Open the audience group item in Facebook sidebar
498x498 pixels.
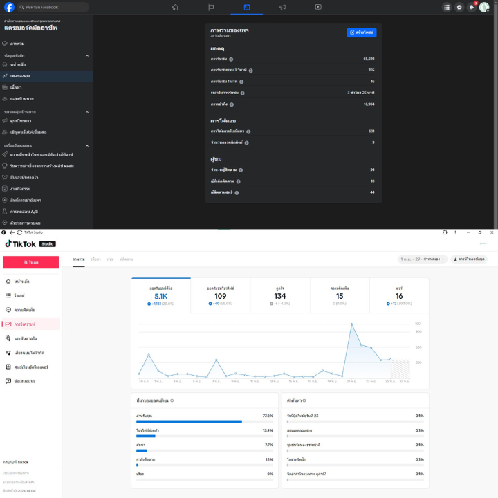pos(47,99)
